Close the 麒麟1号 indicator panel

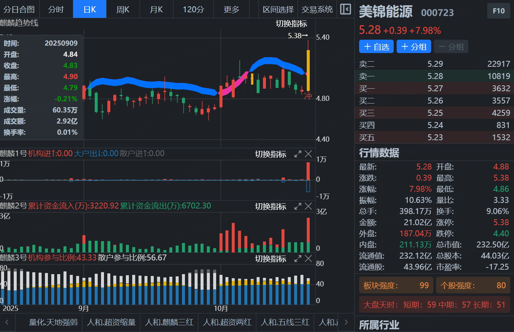(308, 154)
